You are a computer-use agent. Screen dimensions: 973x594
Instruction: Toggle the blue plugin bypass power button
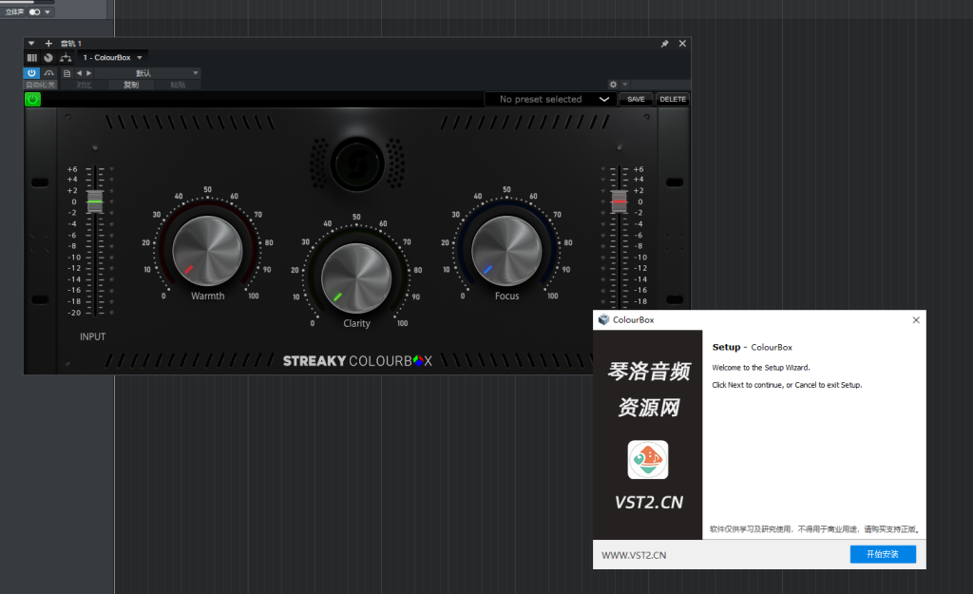click(x=31, y=73)
